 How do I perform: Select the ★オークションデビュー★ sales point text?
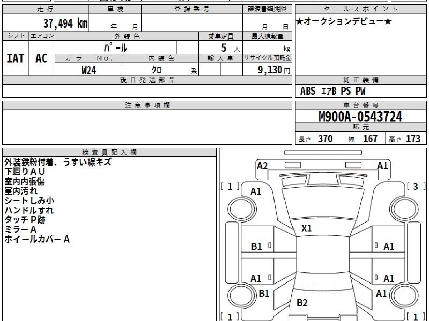point(344,22)
